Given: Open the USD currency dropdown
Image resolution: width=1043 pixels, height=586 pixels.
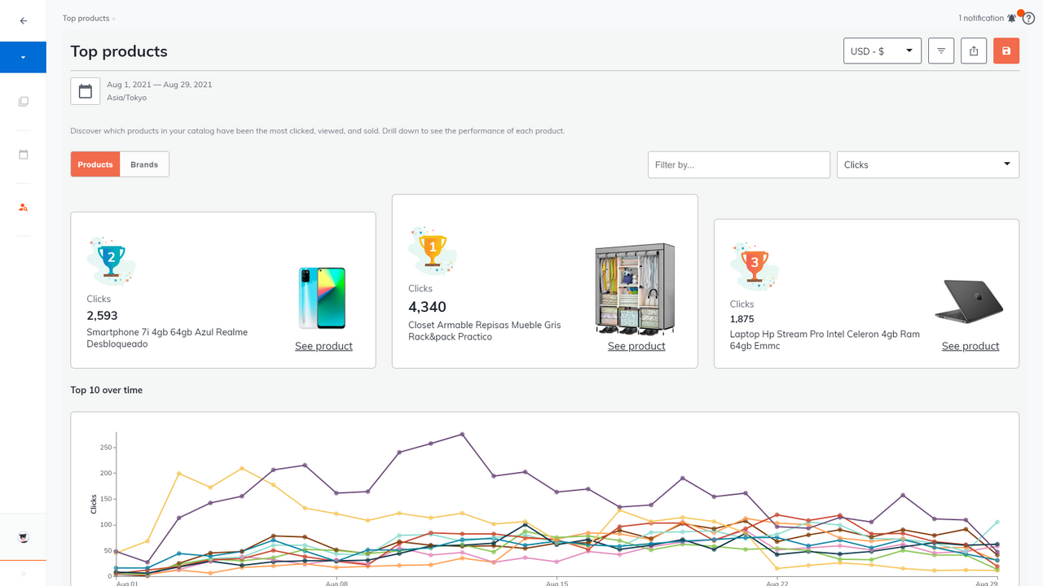Looking at the screenshot, I should tap(882, 50).
